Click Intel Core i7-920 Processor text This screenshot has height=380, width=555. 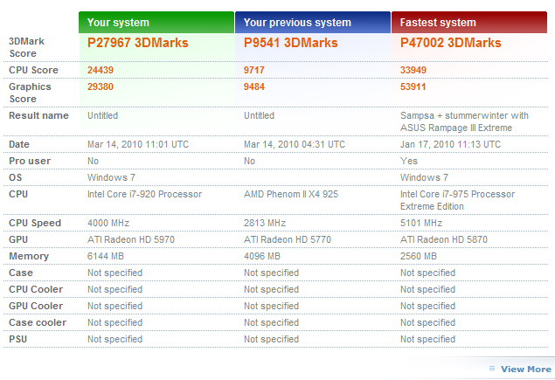(144, 194)
